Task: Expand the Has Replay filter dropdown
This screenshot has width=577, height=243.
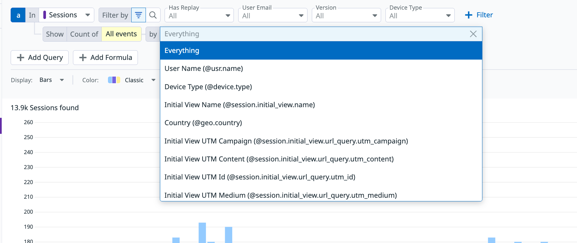Action: tap(199, 16)
